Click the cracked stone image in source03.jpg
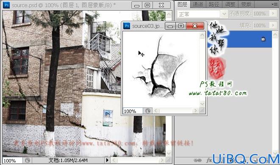 pos(161,69)
